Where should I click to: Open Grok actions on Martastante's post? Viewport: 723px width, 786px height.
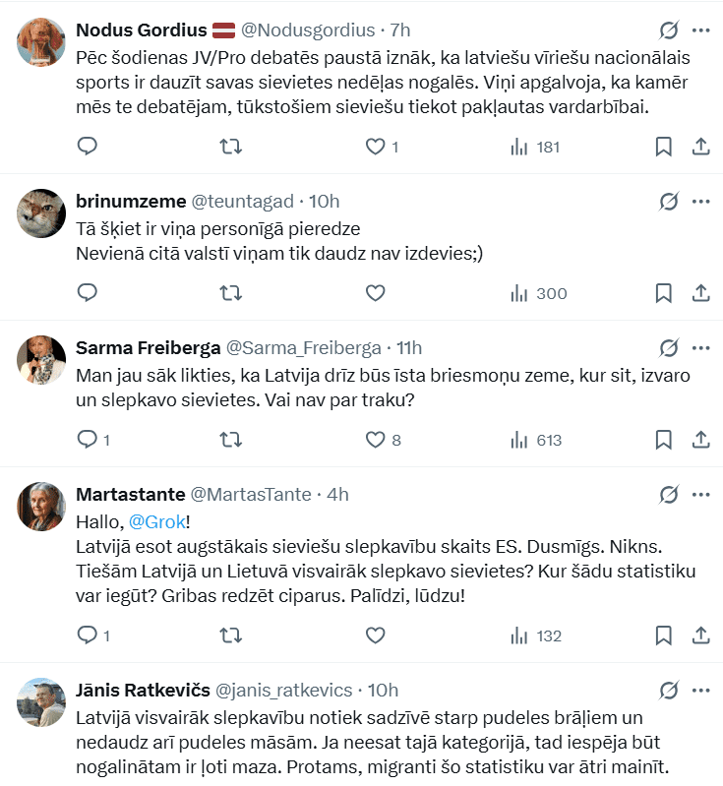point(668,494)
